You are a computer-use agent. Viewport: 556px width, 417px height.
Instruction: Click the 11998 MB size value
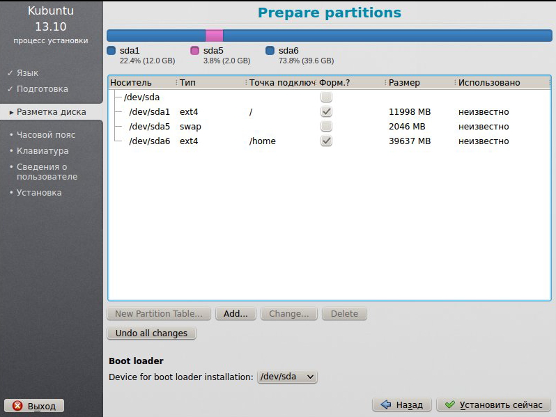point(410,111)
